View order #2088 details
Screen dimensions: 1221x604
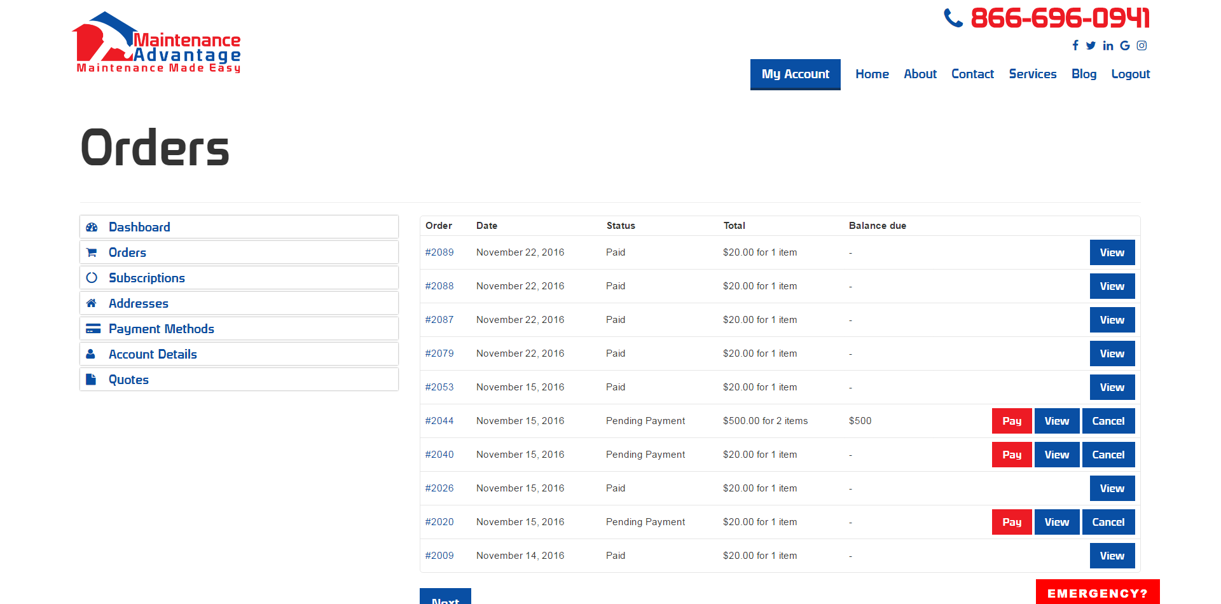pyautogui.click(x=1112, y=286)
